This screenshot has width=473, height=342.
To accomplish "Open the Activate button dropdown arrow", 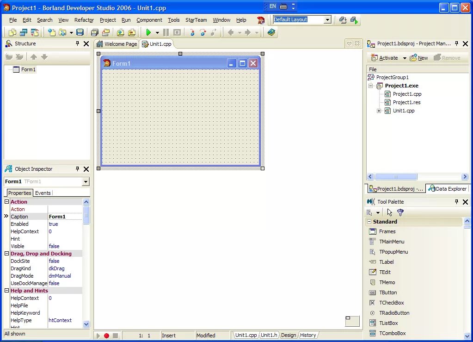I will click(405, 58).
